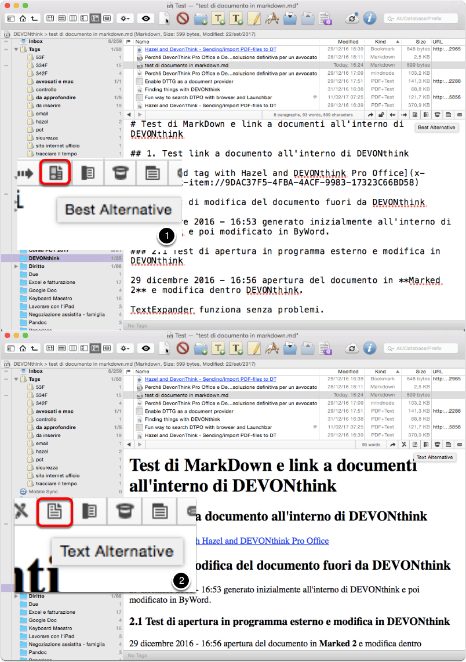Toggle the eye preview button in the rendered preview window

[146, 348]
